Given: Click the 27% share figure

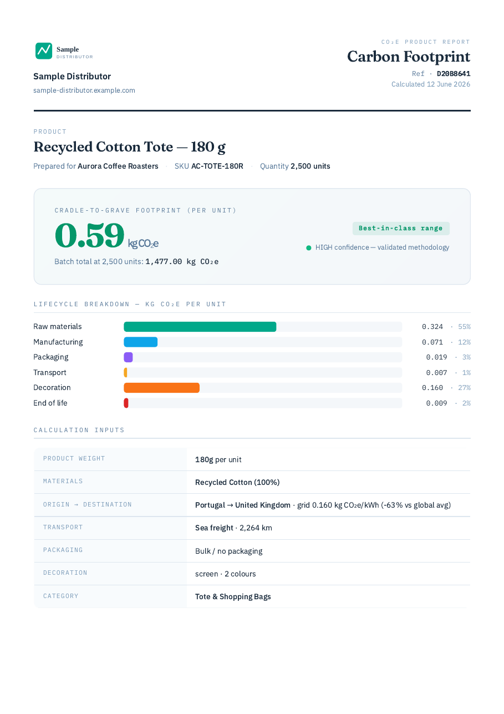Looking at the screenshot, I should [x=464, y=388].
